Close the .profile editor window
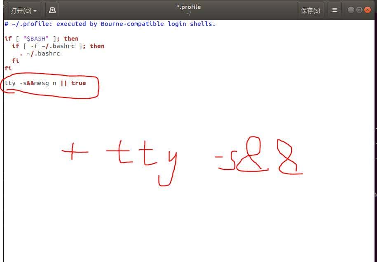 (368, 10)
